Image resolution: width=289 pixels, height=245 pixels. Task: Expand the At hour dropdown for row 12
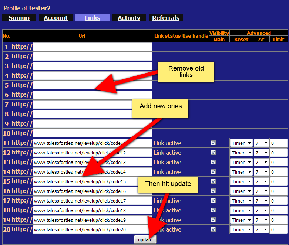tap(261, 153)
